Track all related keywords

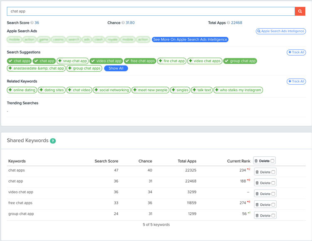click(296, 81)
